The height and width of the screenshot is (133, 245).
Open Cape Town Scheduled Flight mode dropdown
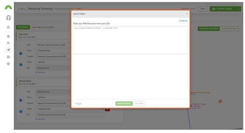tap(53, 50)
